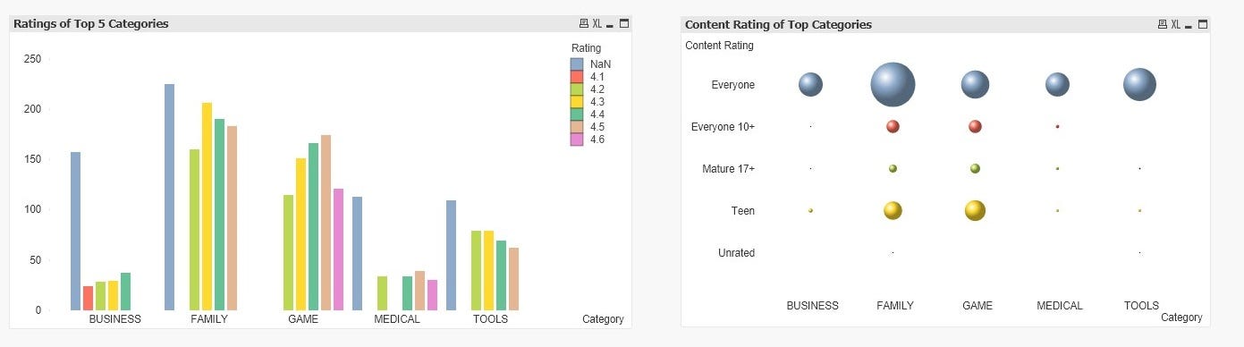This screenshot has width=1244, height=347.
Task: Maximize the Ratings of Top 5 Categories chart
Action: click(x=624, y=24)
